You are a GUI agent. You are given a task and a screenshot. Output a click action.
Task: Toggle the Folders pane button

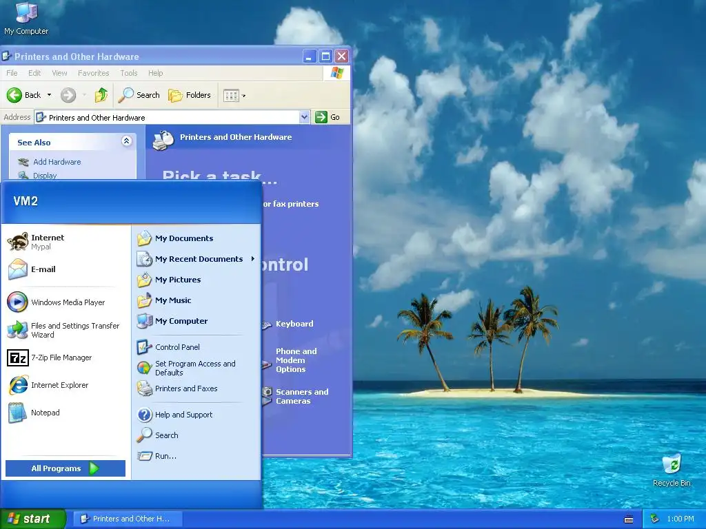tap(190, 95)
